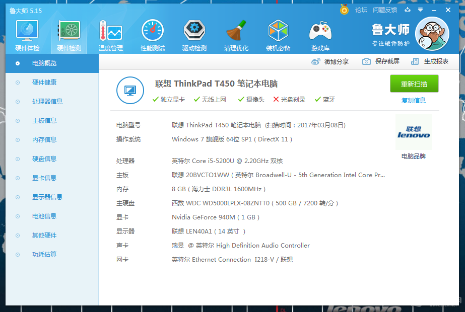
Task: Click the 无线上网 feature indicator
Action: [x=210, y=100]
